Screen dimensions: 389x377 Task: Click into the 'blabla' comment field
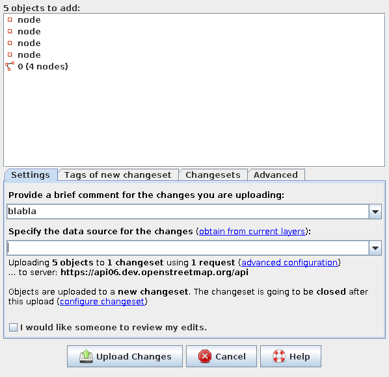pyautogui.click(x=188, y=212)
